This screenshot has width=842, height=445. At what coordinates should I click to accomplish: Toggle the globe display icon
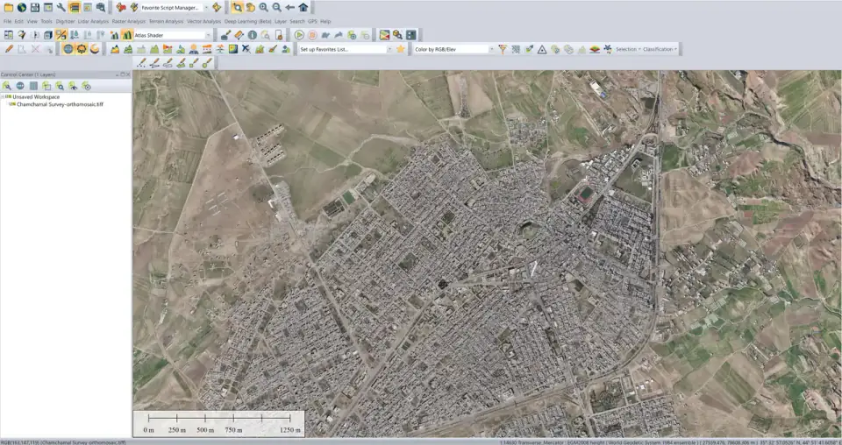coord(68,49)
